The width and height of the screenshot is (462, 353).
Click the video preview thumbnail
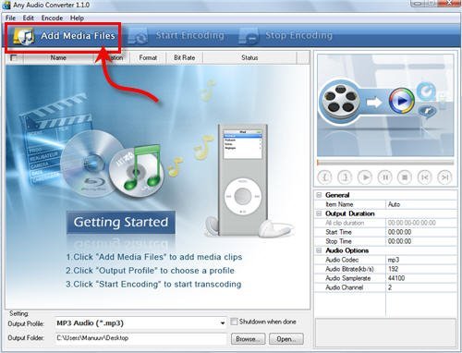click(x=385, y=105)
